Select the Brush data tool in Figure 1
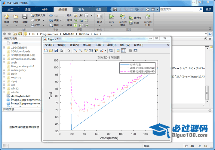 pyautogui.click(x=102, y=51)
